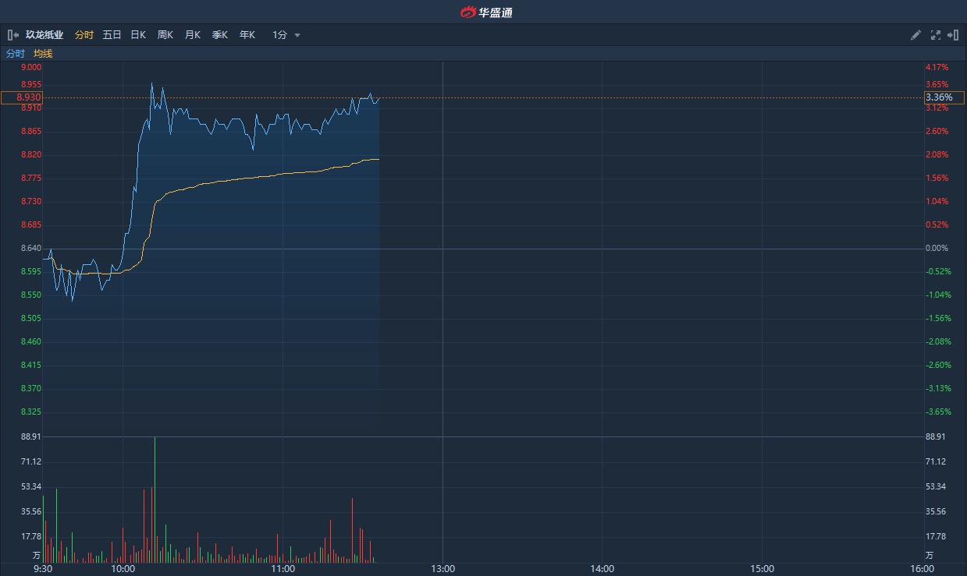Switch to the 五日 five-day tab
Image resolution: width=967 pixels, height=576 pixels.
(112, 35)
